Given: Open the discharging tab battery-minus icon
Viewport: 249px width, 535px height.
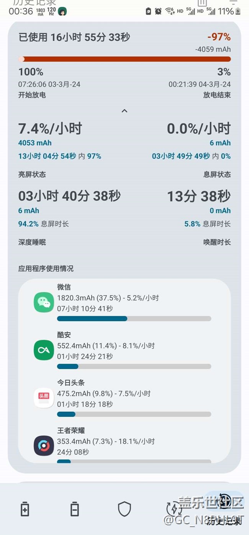Looking at the screenshot, I should click(x=75, y=509).
